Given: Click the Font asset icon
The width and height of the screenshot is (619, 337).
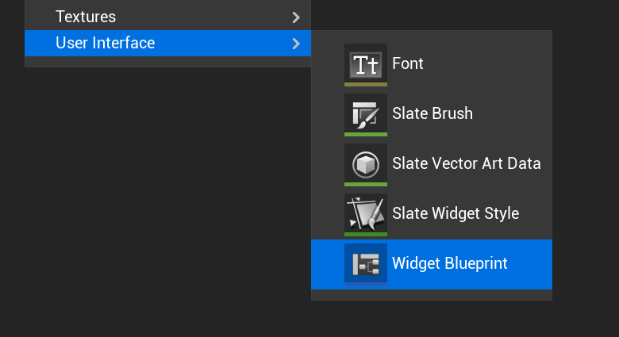Looking at the screenshot, I should [366, 63].
